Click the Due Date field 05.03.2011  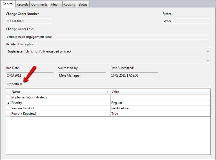(29, 76)
